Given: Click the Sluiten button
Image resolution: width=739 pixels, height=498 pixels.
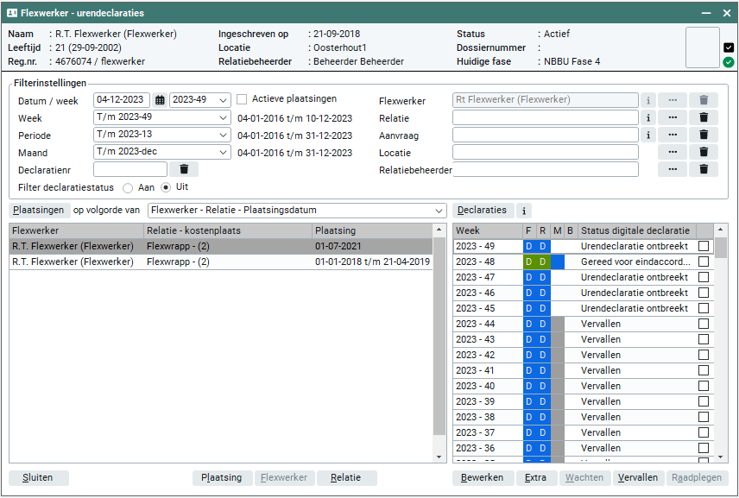Looking at the screenshot, I should coord(39,478).
